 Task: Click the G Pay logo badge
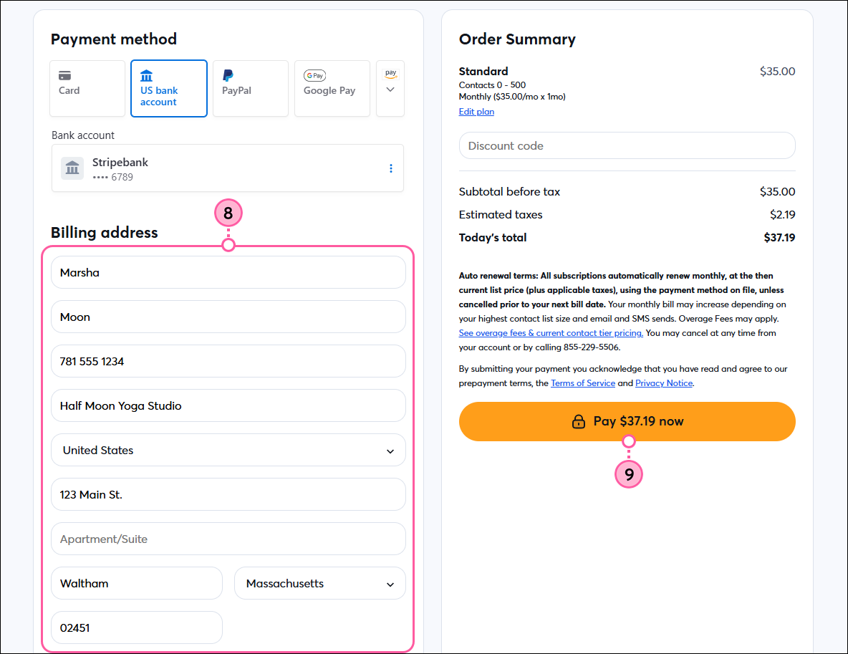coord(314,75)
